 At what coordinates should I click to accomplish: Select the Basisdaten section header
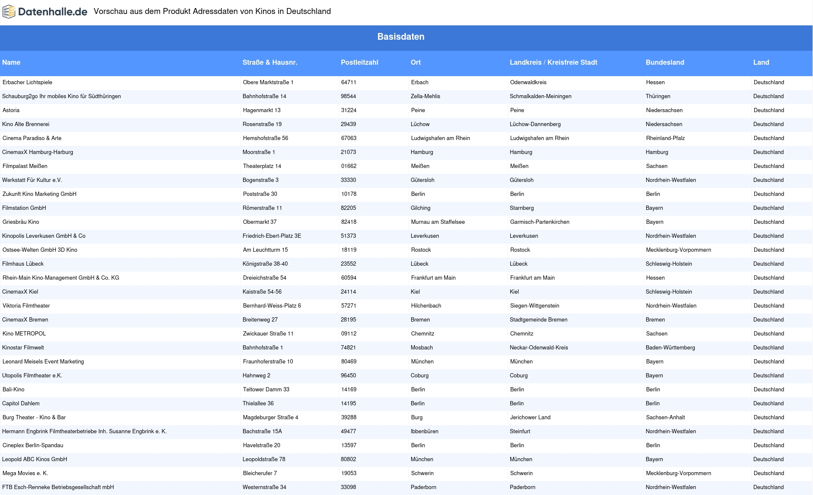tap(401, 37)
